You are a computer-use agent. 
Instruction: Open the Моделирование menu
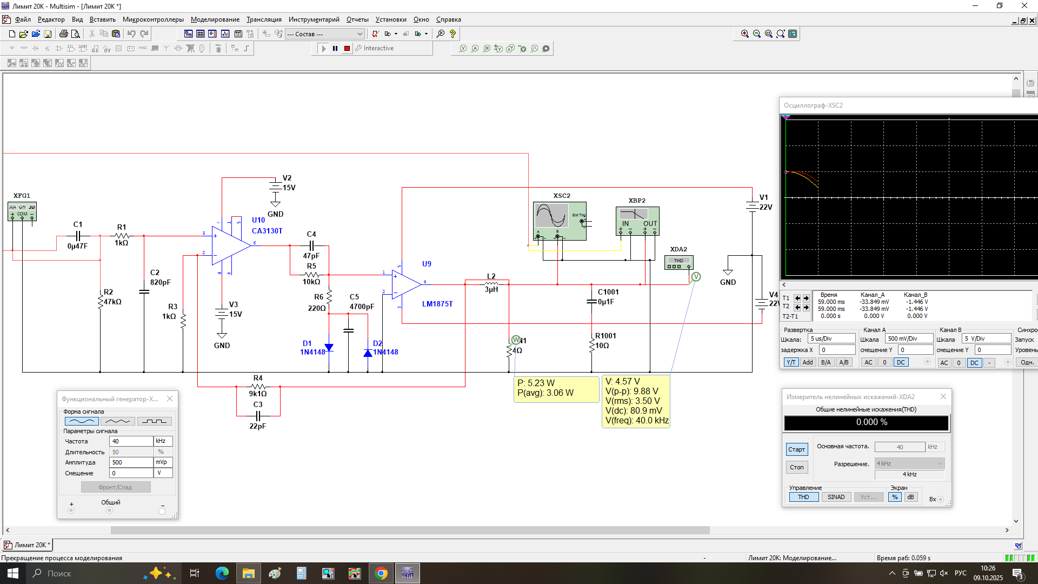click(215, 19)
